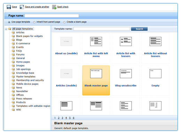Click the E-commerce folder icon

13,43
